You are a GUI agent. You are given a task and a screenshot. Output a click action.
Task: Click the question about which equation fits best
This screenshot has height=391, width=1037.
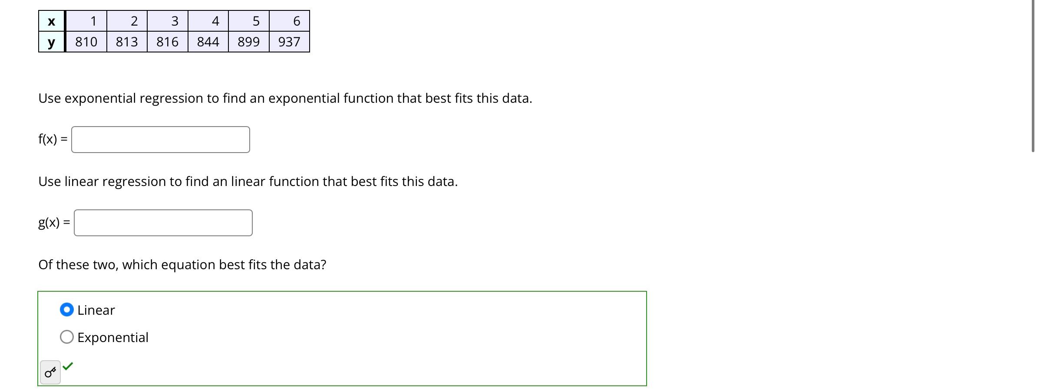pyautogui.click(x=182, y=264)
